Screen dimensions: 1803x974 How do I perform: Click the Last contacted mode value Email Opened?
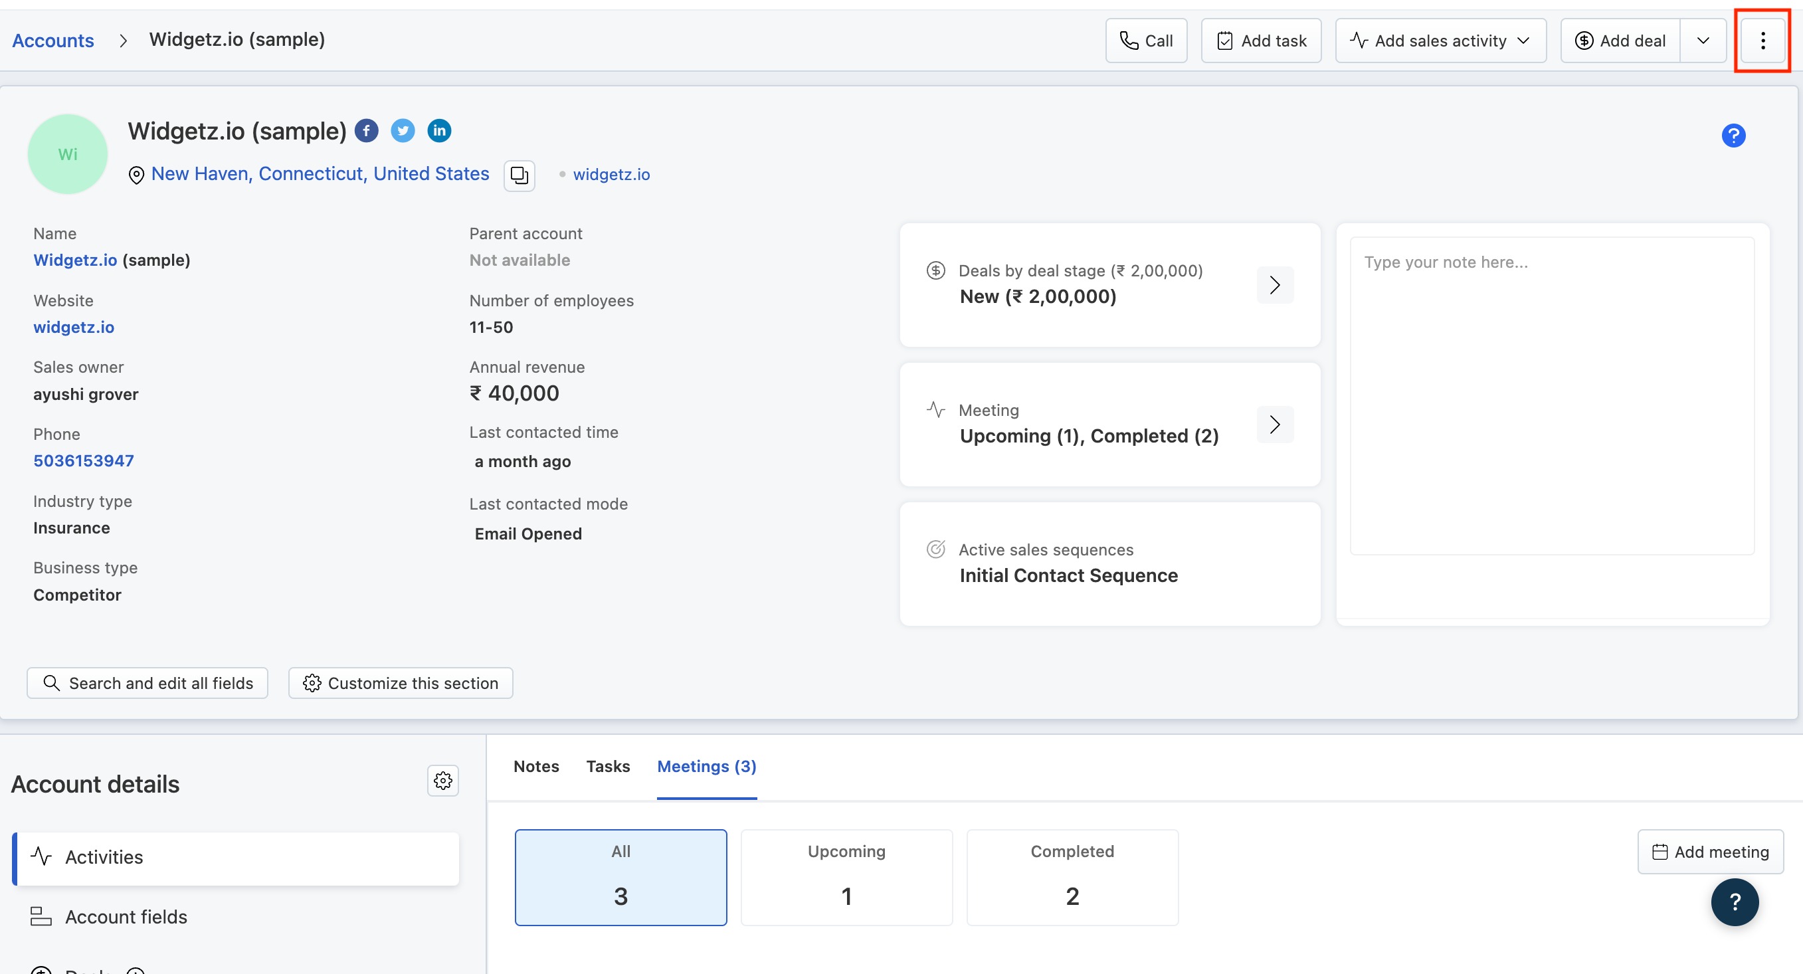click(528, 534)
